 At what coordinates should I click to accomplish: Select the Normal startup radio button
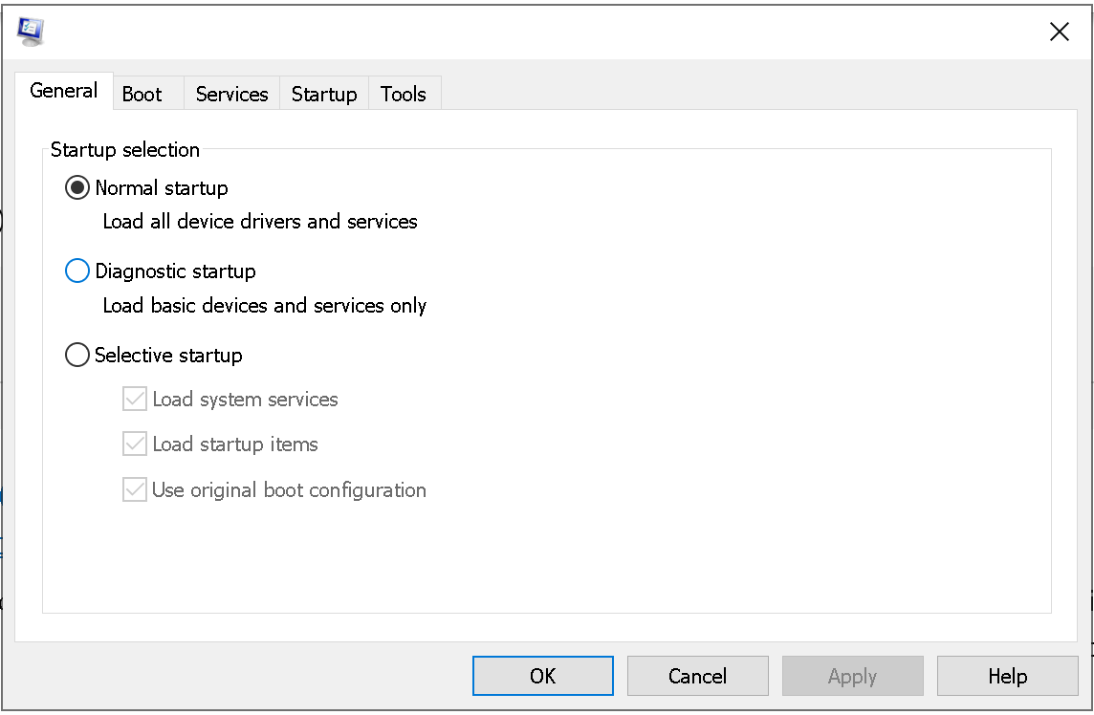(x=77, y=188)
